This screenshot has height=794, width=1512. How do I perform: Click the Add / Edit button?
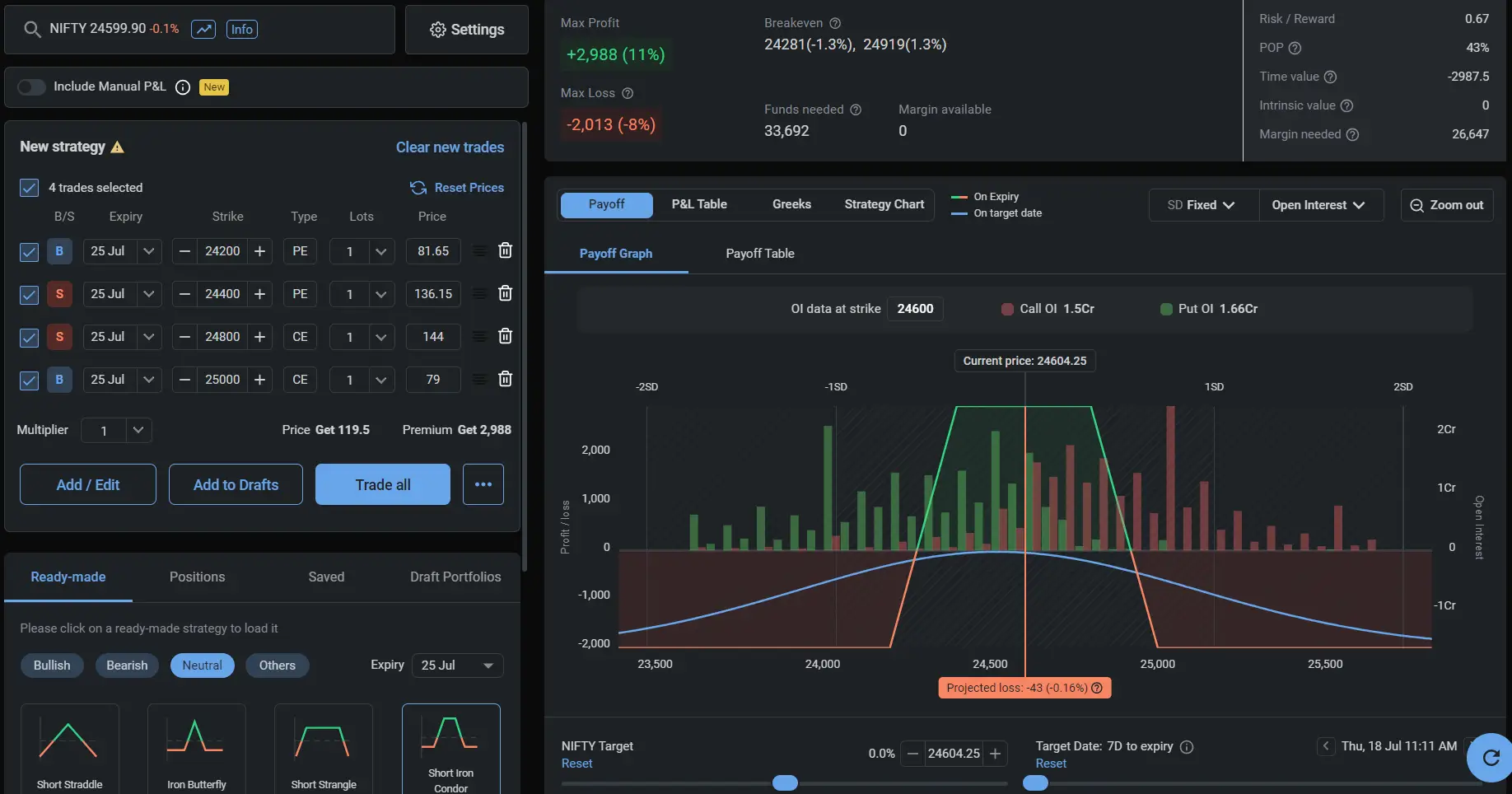click(x=88, y=484)
